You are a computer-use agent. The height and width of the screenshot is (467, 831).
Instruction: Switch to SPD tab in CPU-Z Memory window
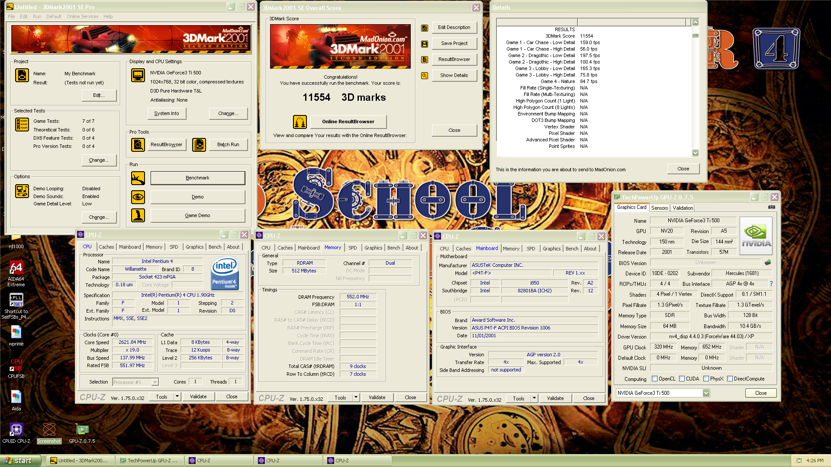coord(353,248)
